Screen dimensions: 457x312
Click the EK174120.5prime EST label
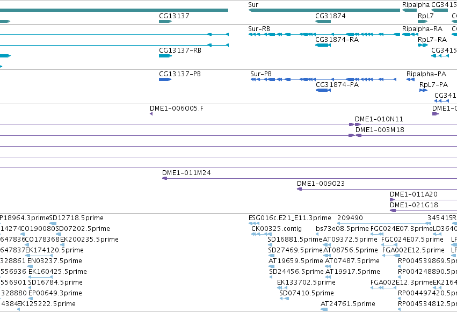coord(54,250)
